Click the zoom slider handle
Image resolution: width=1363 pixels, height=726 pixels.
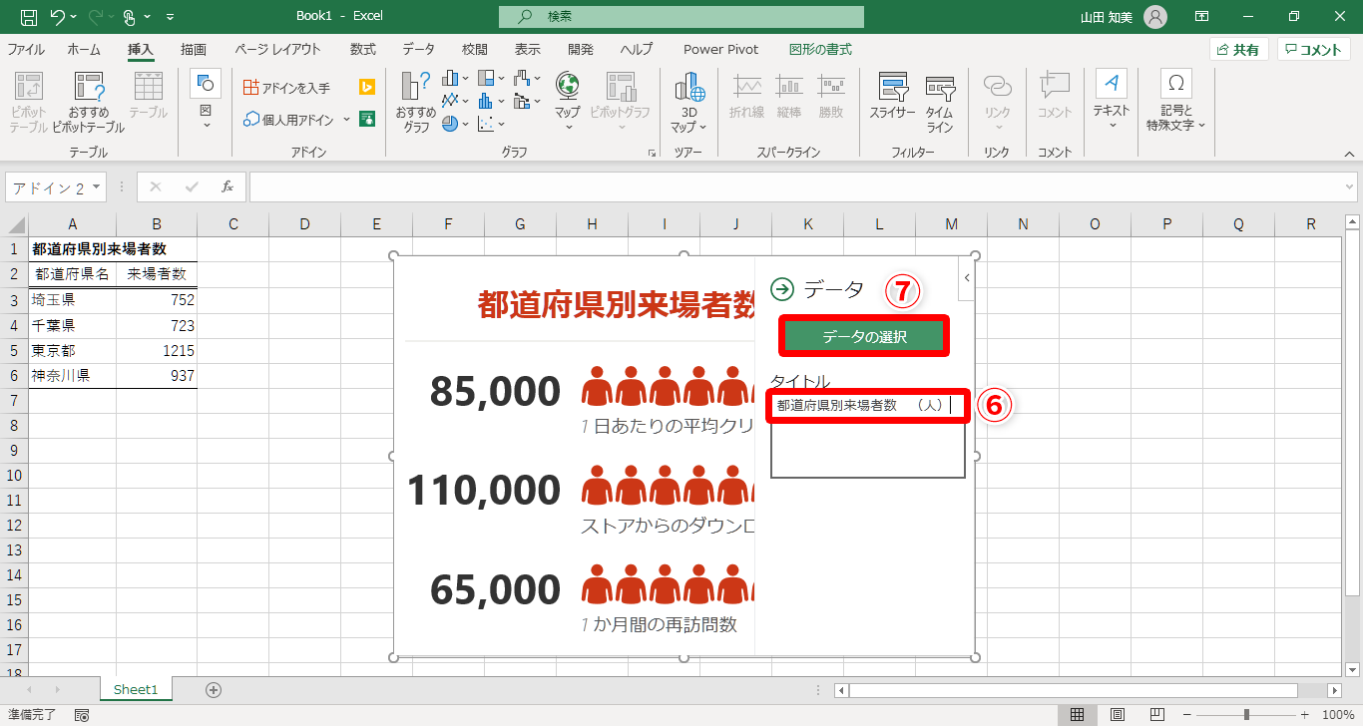pyautogui.click(x=1247, y=715)
